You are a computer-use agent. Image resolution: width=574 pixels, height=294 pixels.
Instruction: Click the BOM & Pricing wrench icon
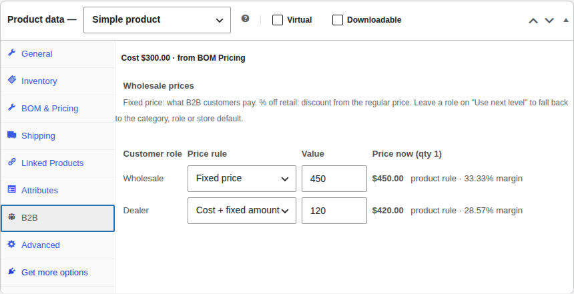pos(12,107)
